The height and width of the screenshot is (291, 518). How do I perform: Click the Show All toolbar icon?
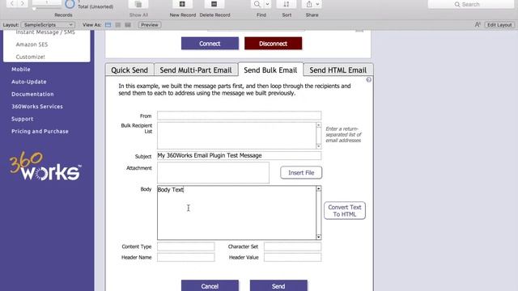point(138,4)
